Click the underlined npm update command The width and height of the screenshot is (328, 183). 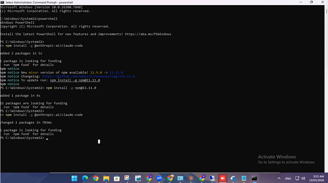coord(75,80)
